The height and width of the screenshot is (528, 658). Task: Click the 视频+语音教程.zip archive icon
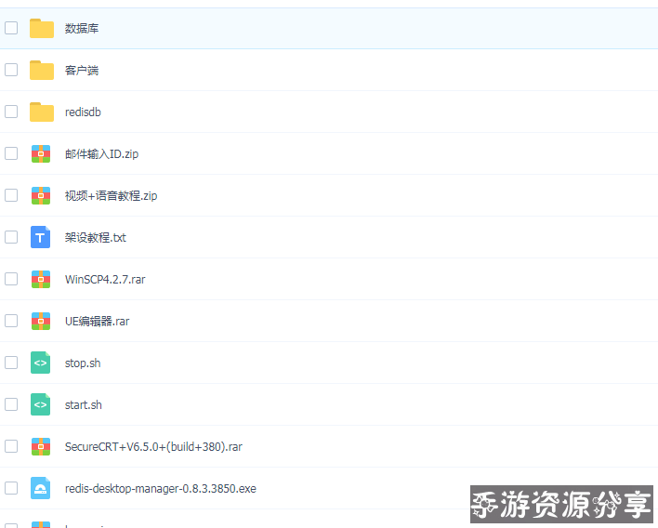click(41, 195)
